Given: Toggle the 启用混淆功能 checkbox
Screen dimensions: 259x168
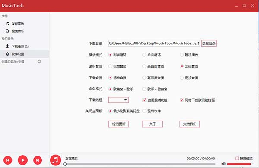Looking at the screenshot, I should (144, 100).
